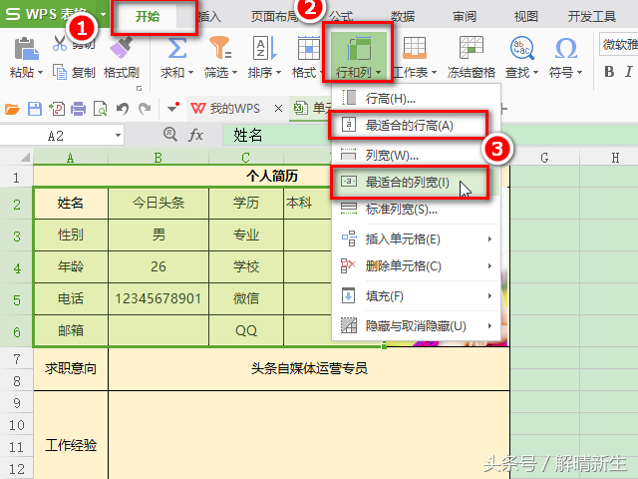Click the Filter funnel icon

click(x=217, y=47)
